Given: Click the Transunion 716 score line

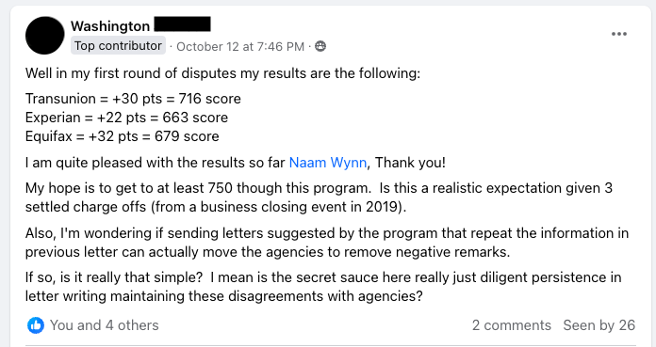Looking at the screenshot, I should pyautogui.click(x=133, y=99).
